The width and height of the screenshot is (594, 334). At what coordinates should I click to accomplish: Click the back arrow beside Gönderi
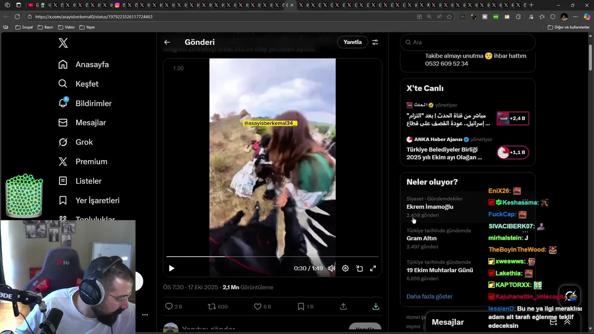click(167, 42)
